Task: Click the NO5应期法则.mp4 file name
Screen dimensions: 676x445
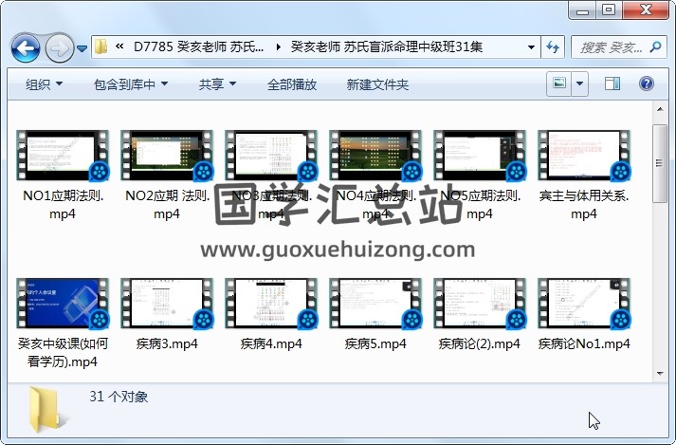Action: (x=481, y=205)
